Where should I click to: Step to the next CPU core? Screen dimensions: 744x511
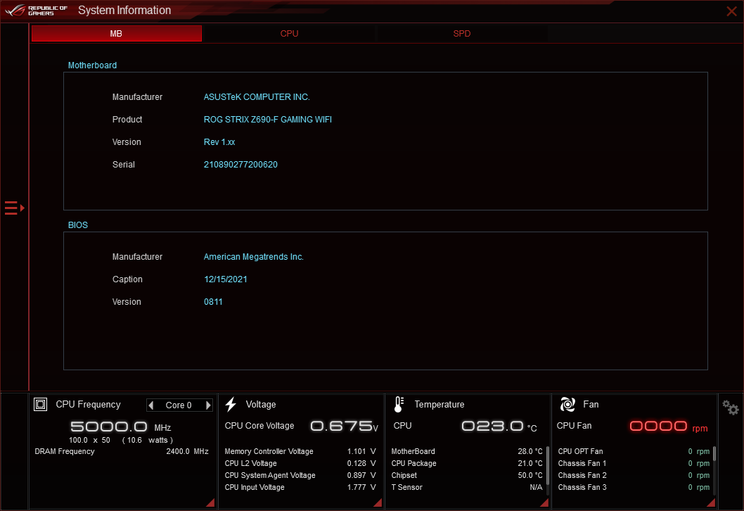coord(207,405)
